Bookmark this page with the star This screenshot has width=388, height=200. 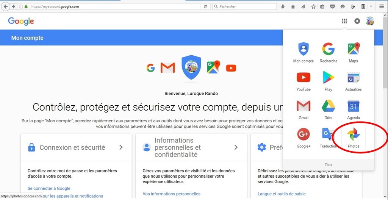(313, 6)
